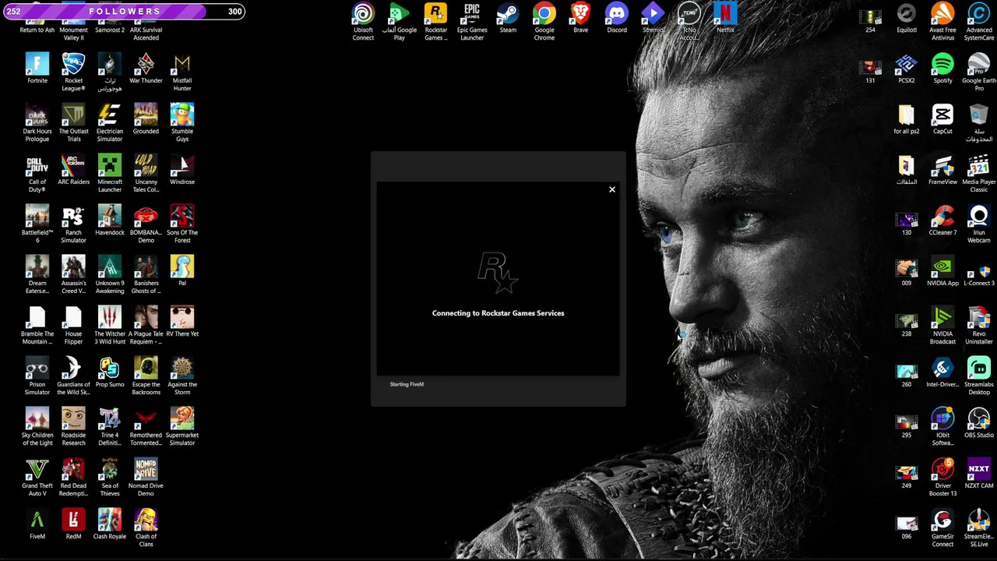The height and width of the screenshot is (561, 997).
Task: Open the NVIDIA App shortcut
Action: click(x=942, y=271)
